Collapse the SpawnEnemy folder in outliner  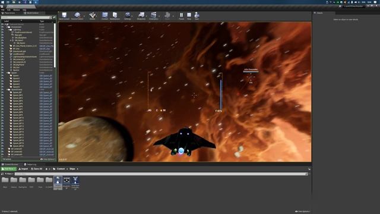pos(7,90)
